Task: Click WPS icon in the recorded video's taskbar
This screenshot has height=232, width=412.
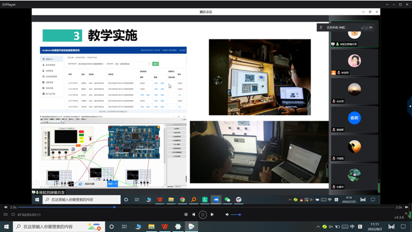Action: point(160,200)
